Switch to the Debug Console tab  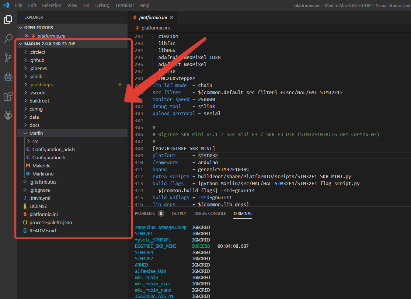210,213
